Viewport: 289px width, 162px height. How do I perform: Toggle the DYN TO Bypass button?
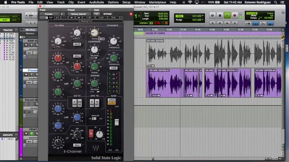92,103
